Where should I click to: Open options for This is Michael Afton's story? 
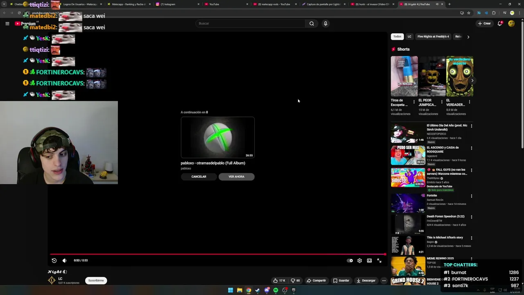tap(471, 238)
